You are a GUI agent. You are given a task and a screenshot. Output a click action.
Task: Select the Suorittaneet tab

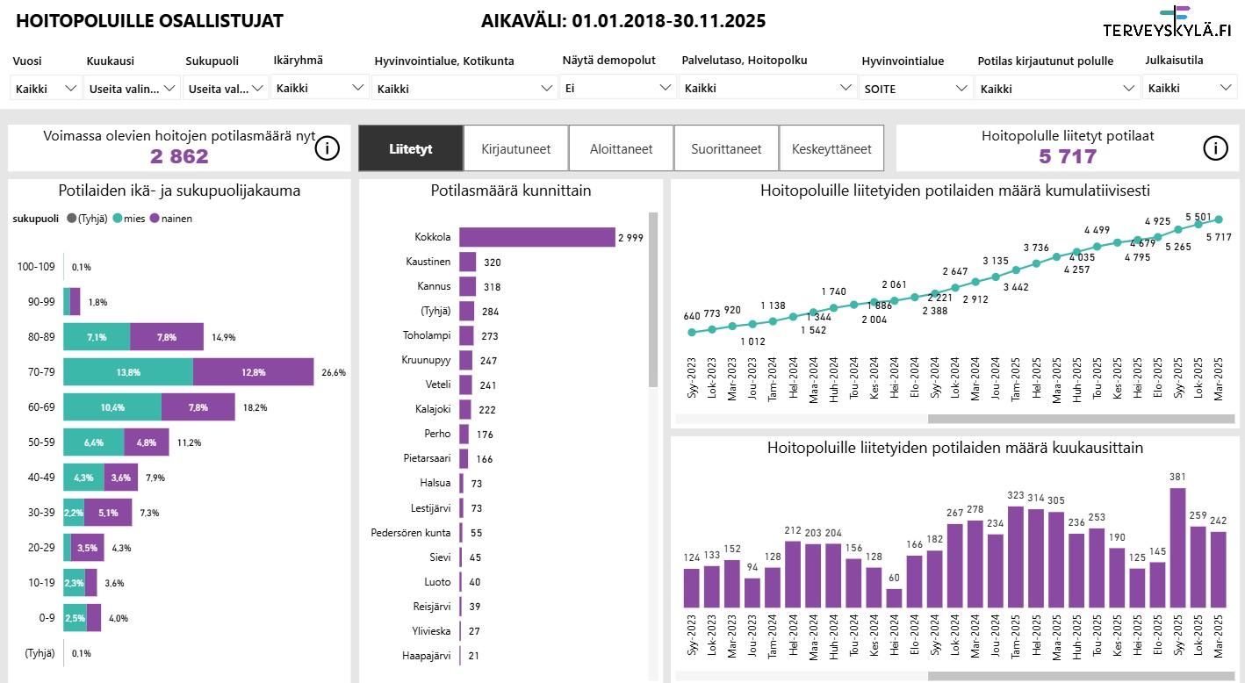726,148
